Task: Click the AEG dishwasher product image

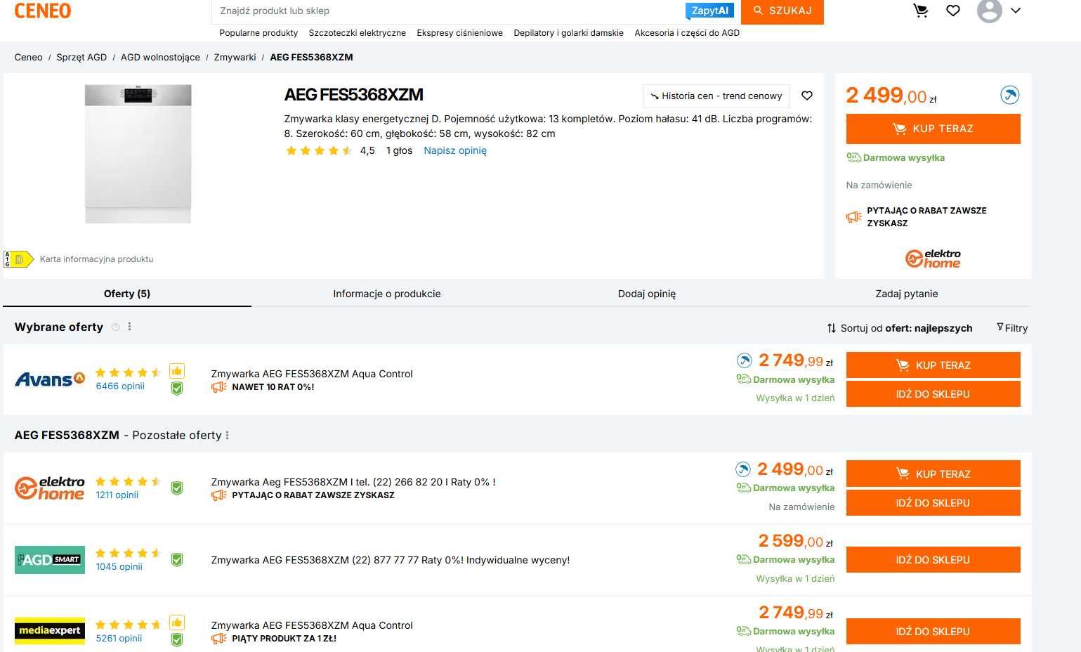Action: coord(138,154)
